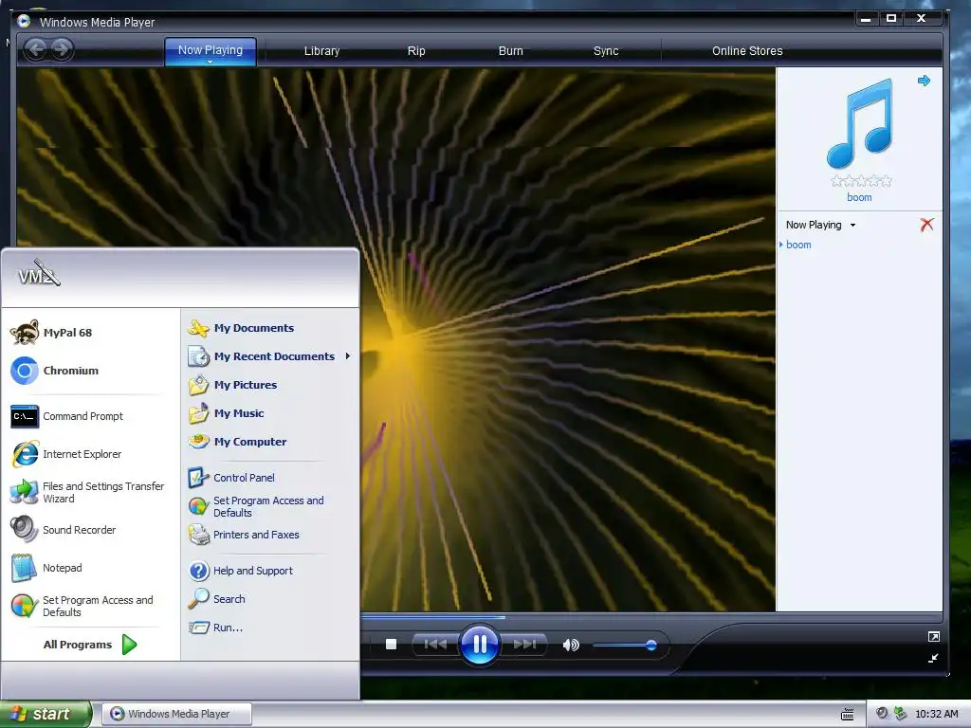Rate the track using the star rating
This screenshot has width=971, height=728.
[x=861, y=181]
